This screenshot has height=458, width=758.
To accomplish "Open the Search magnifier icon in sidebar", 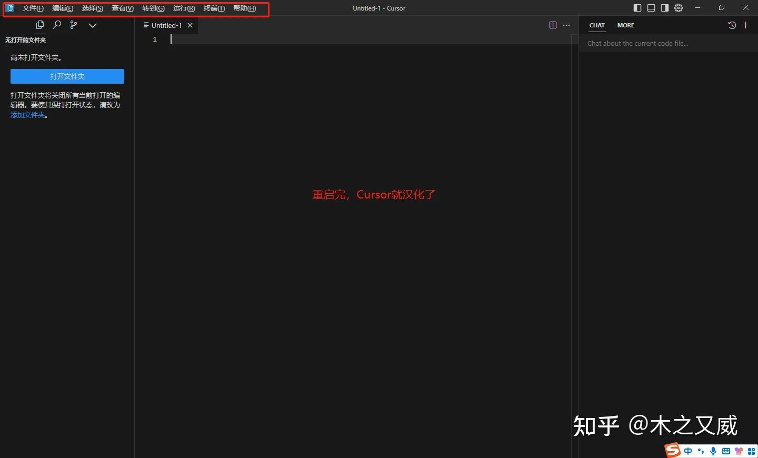I will (x=57, y=25).
